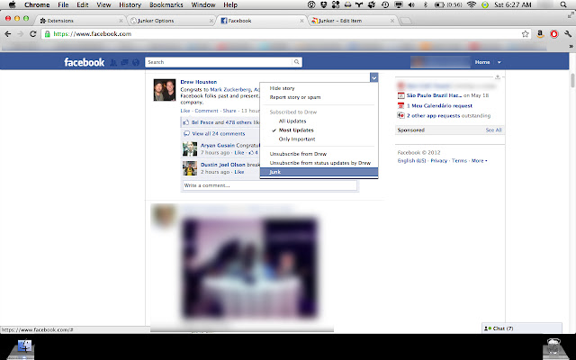Click the Bluetooth menu bar icon
The height and width of the screenshot is (360, 576).
click(x=426, y=4)
